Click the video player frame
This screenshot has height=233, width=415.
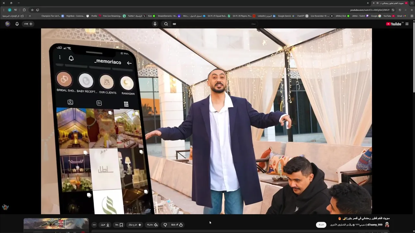206,121
